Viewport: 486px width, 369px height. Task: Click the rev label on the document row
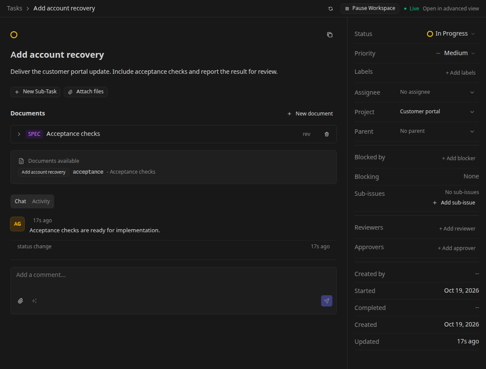(306, 134)
